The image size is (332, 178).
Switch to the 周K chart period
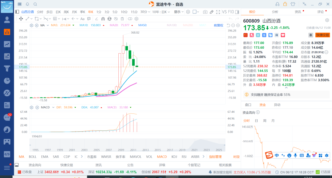pyautogui.click(x=66, y=12)
